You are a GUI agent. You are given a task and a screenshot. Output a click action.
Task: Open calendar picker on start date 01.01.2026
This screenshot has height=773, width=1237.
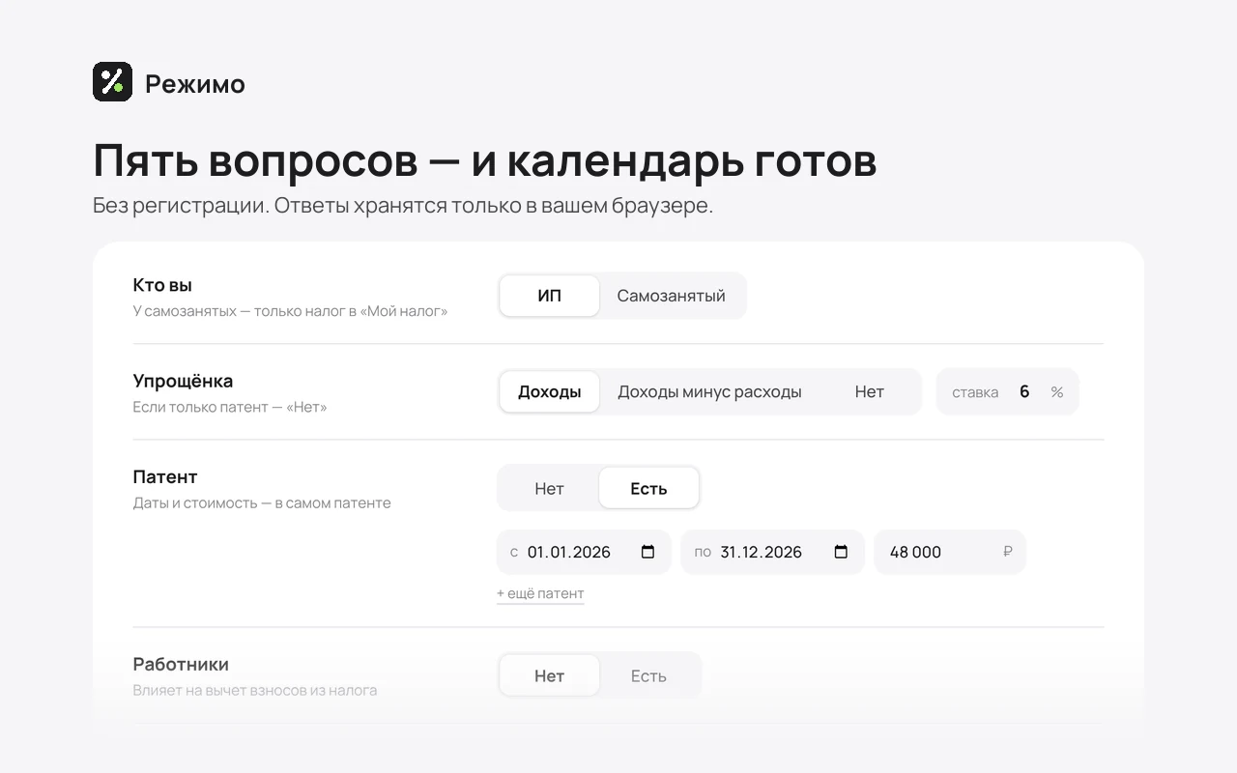pyautogui.click(x=647, y=552)
